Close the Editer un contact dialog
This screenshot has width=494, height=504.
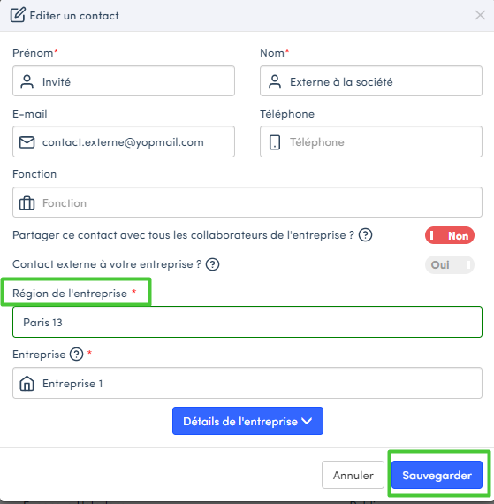pyautogui.click(x=480, y=15)
